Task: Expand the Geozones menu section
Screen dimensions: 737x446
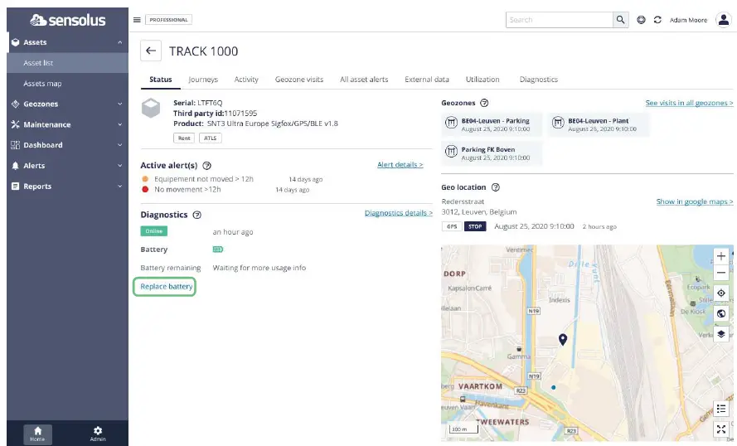Action: click(x=67, y=104)
